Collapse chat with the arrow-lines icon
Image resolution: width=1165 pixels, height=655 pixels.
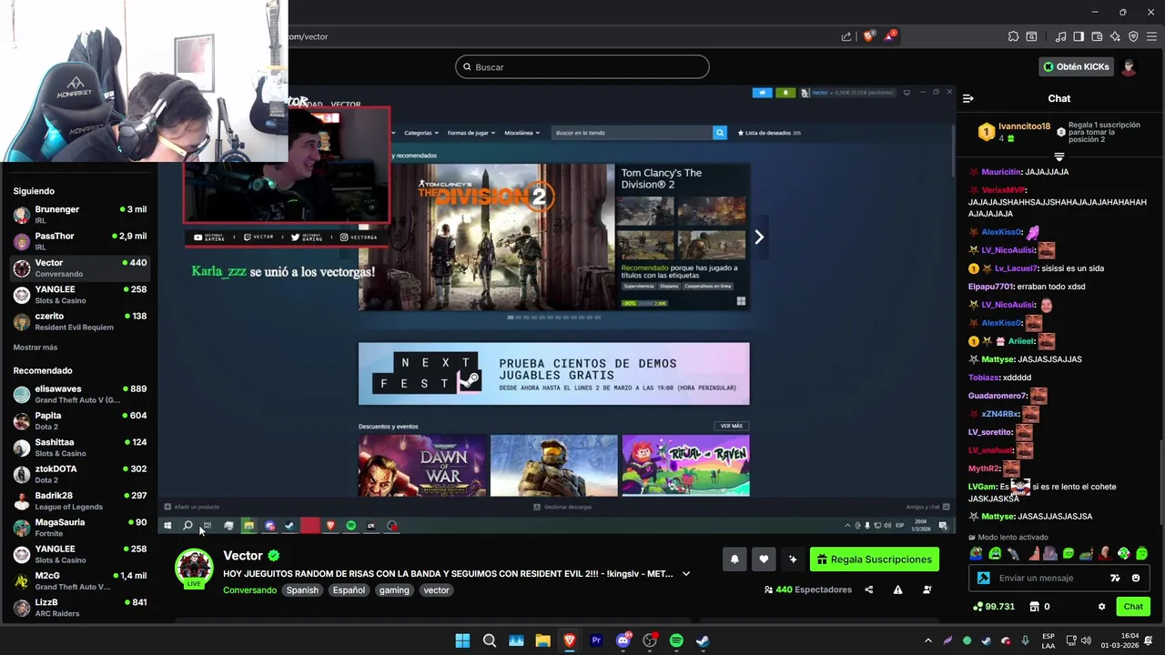click(x=968, y=98)
